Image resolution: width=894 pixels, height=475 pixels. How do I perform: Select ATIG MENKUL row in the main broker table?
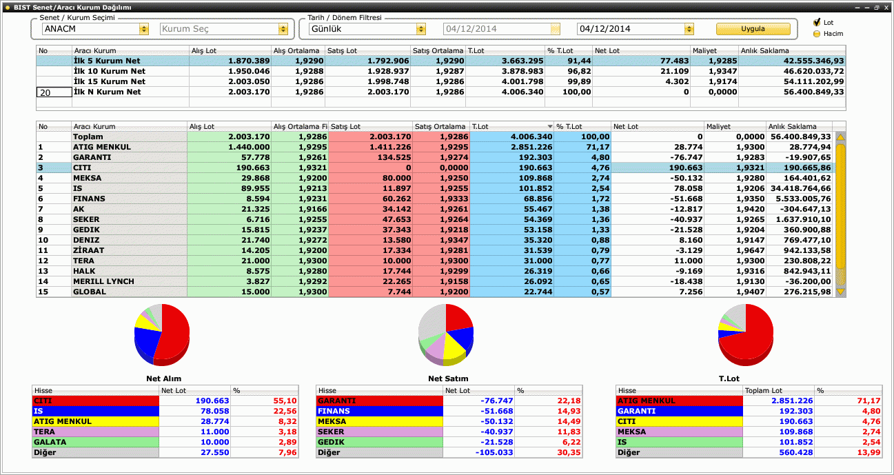pos(434,147)
